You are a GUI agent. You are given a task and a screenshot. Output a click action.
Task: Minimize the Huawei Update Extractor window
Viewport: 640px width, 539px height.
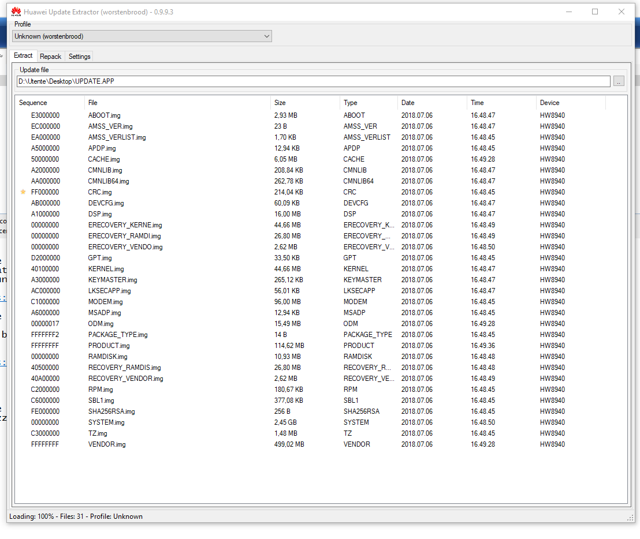coord(569,12)
